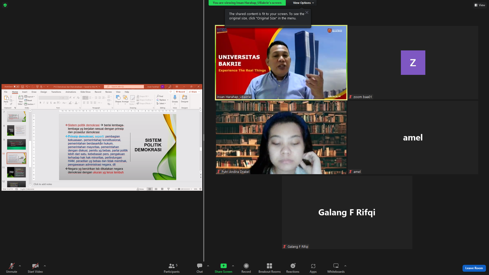Open the Chat panel

(x=200, y=268)
